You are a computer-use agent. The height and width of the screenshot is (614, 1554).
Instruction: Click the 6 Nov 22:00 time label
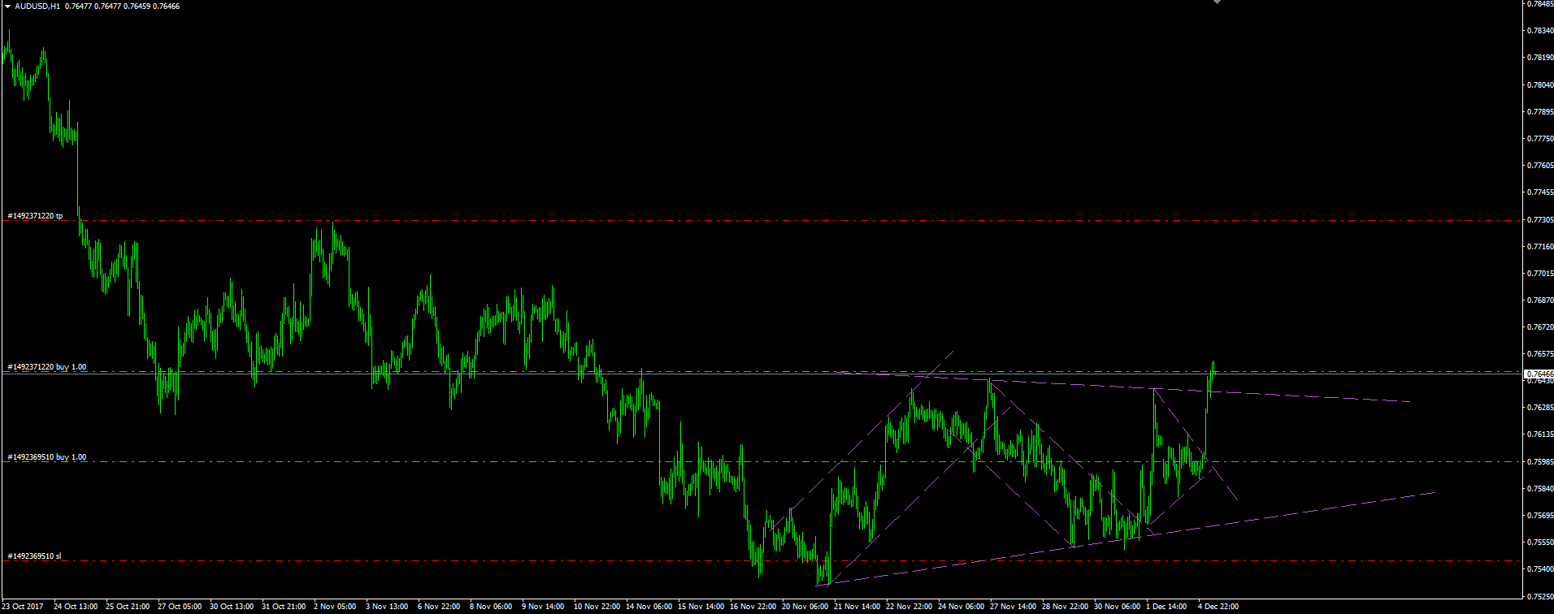click(x=439, y=607)
